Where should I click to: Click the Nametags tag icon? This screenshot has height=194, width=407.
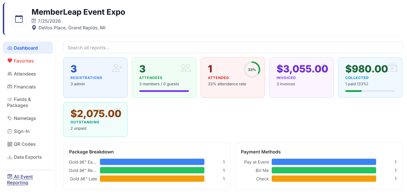tap(10, 118)
